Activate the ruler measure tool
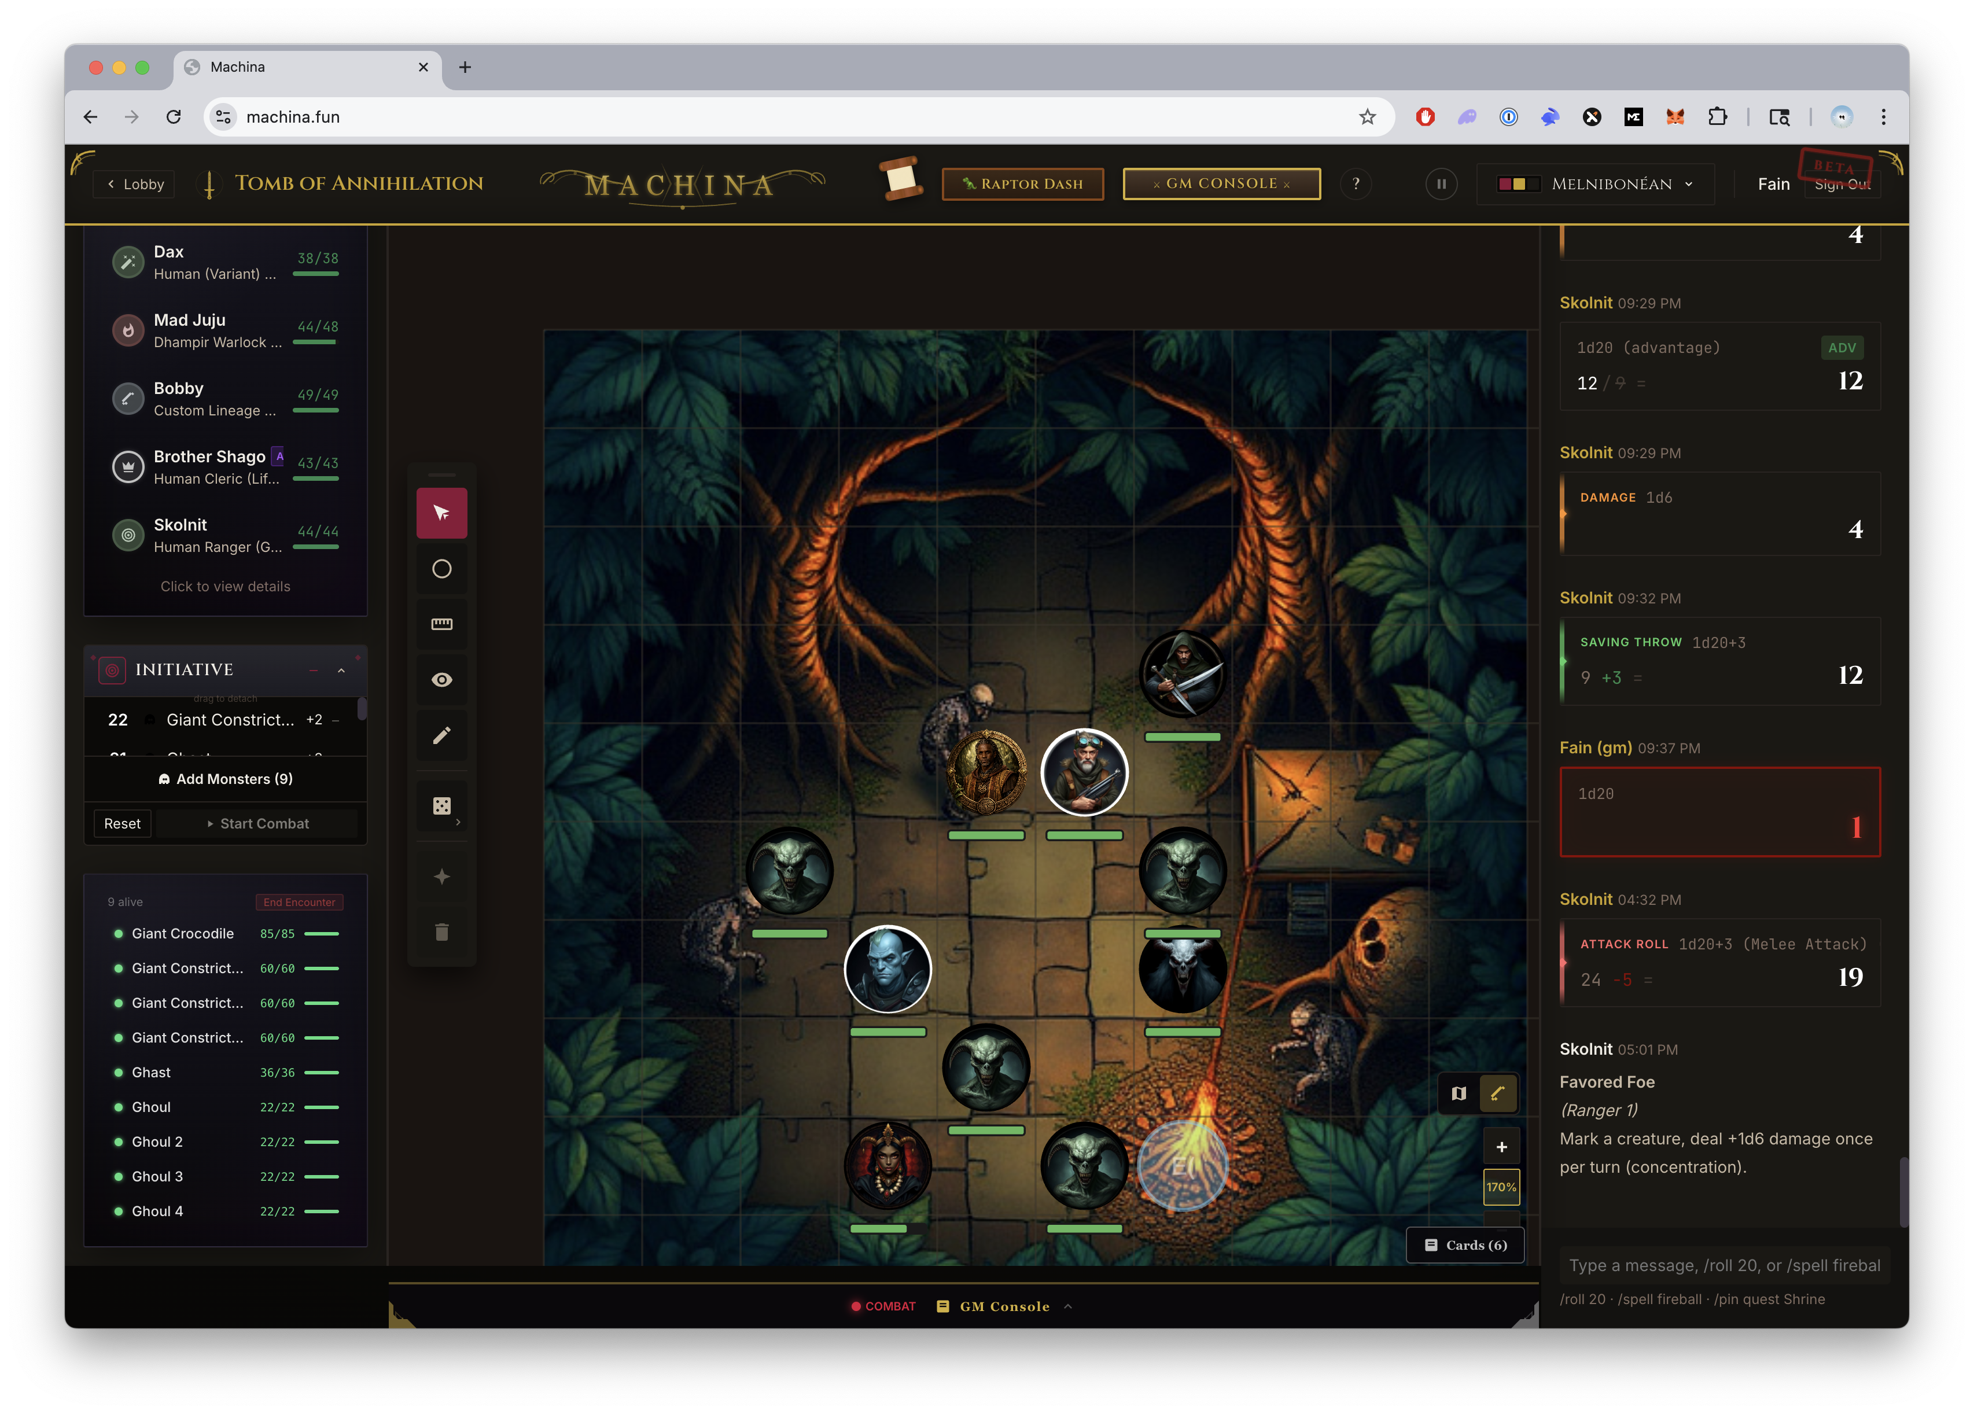 441,624
